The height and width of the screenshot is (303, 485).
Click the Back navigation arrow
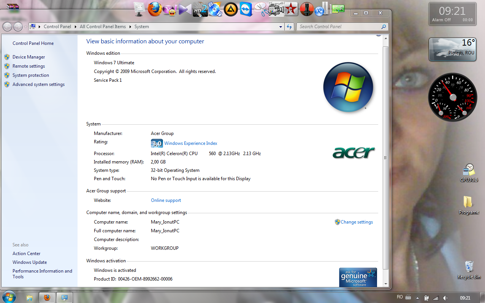8,27
